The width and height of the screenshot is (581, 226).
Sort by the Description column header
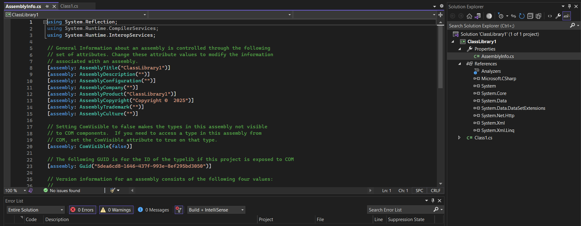[x=57, y=220]
